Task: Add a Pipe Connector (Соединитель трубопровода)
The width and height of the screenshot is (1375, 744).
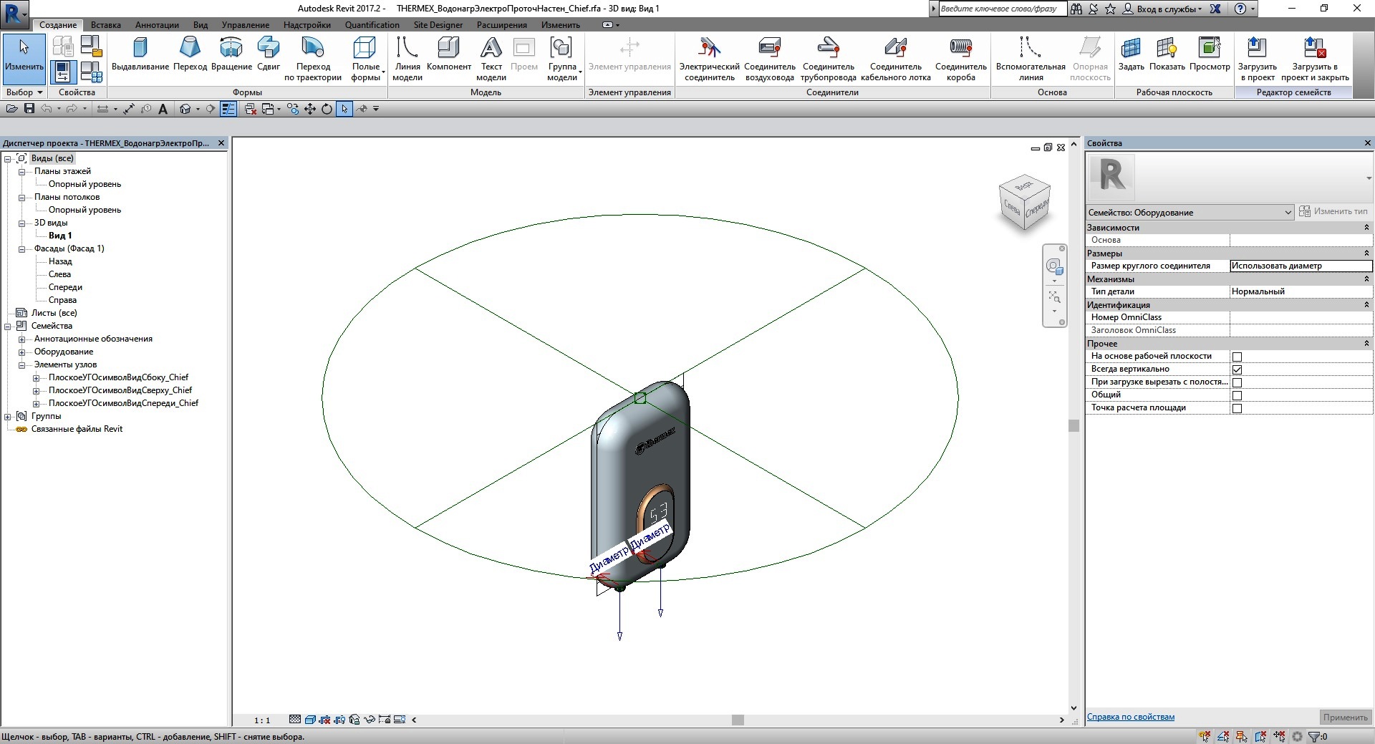Action: pyautogui.click(x=829, y=59)
